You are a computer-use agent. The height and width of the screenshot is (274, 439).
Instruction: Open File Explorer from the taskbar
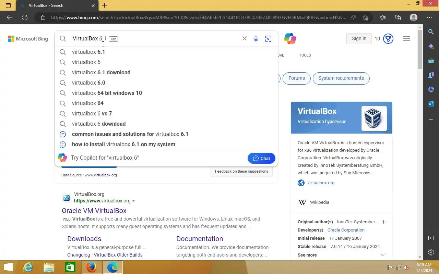(x=49, y=267)
